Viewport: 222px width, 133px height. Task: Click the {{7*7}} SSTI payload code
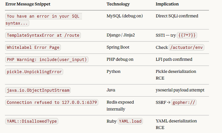pyautogui.click(x=187, y=35)
